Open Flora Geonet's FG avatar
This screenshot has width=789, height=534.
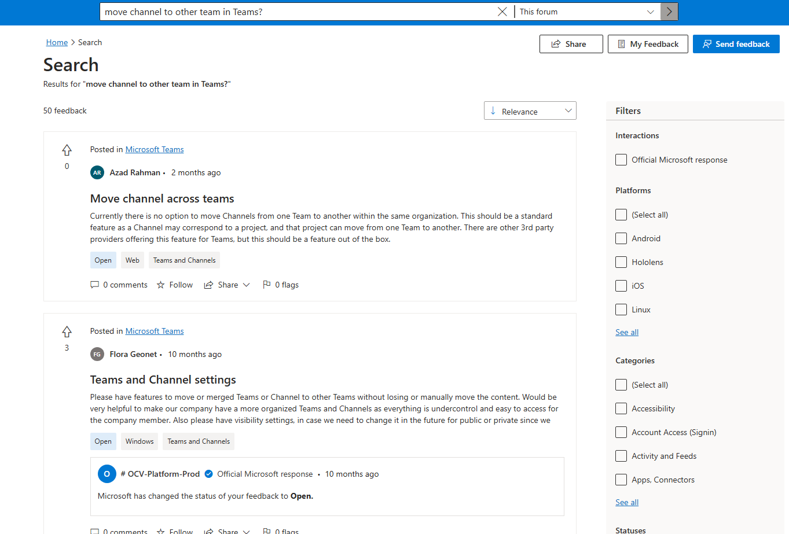[97, 354]
